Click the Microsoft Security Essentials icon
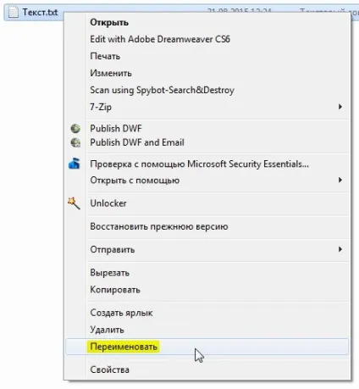Image resolution: width=359 pixels, height=389 pixels. point(75,164)
